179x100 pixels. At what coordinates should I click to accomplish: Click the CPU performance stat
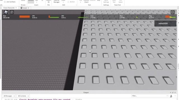(x=46, y=17)
